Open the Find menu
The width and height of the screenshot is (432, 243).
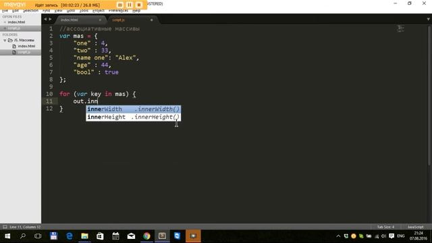coord(47,11)
